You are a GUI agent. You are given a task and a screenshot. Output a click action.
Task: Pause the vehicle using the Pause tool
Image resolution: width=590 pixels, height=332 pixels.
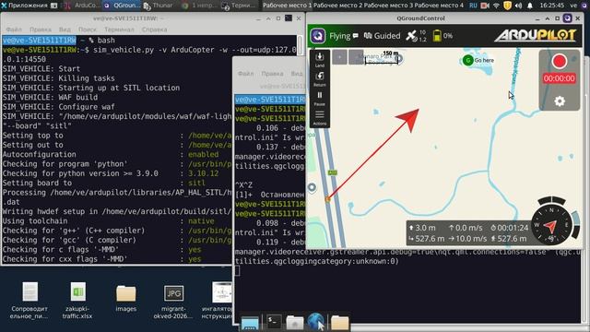[320, 99]
